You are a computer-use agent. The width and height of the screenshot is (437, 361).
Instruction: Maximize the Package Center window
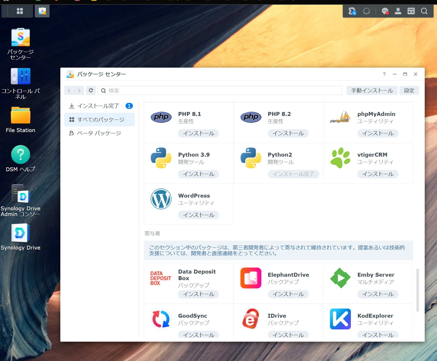[405, 74]
